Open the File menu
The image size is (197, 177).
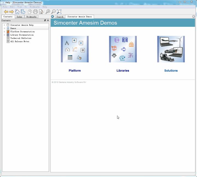point(5,7)
